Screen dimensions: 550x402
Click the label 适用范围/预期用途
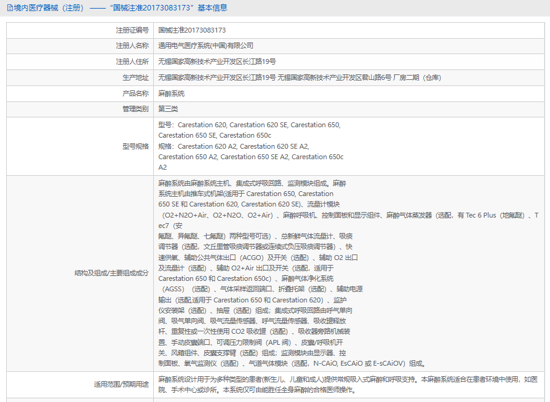tap(121, 384)
